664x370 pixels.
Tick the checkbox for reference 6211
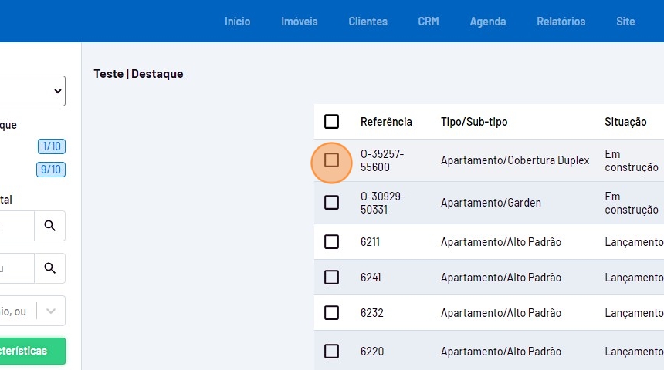(331, 242)
